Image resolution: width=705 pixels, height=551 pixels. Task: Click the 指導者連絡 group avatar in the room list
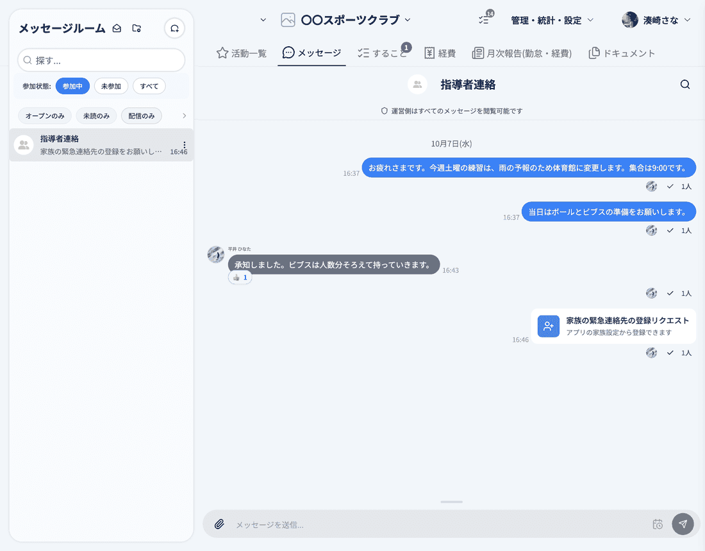(24, 145)
